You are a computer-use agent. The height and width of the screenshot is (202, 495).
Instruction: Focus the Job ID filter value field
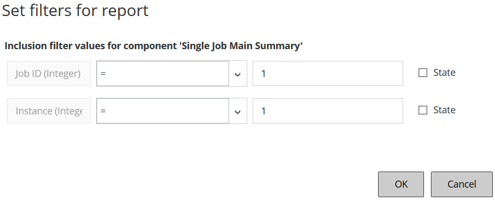tap(328, 74)
